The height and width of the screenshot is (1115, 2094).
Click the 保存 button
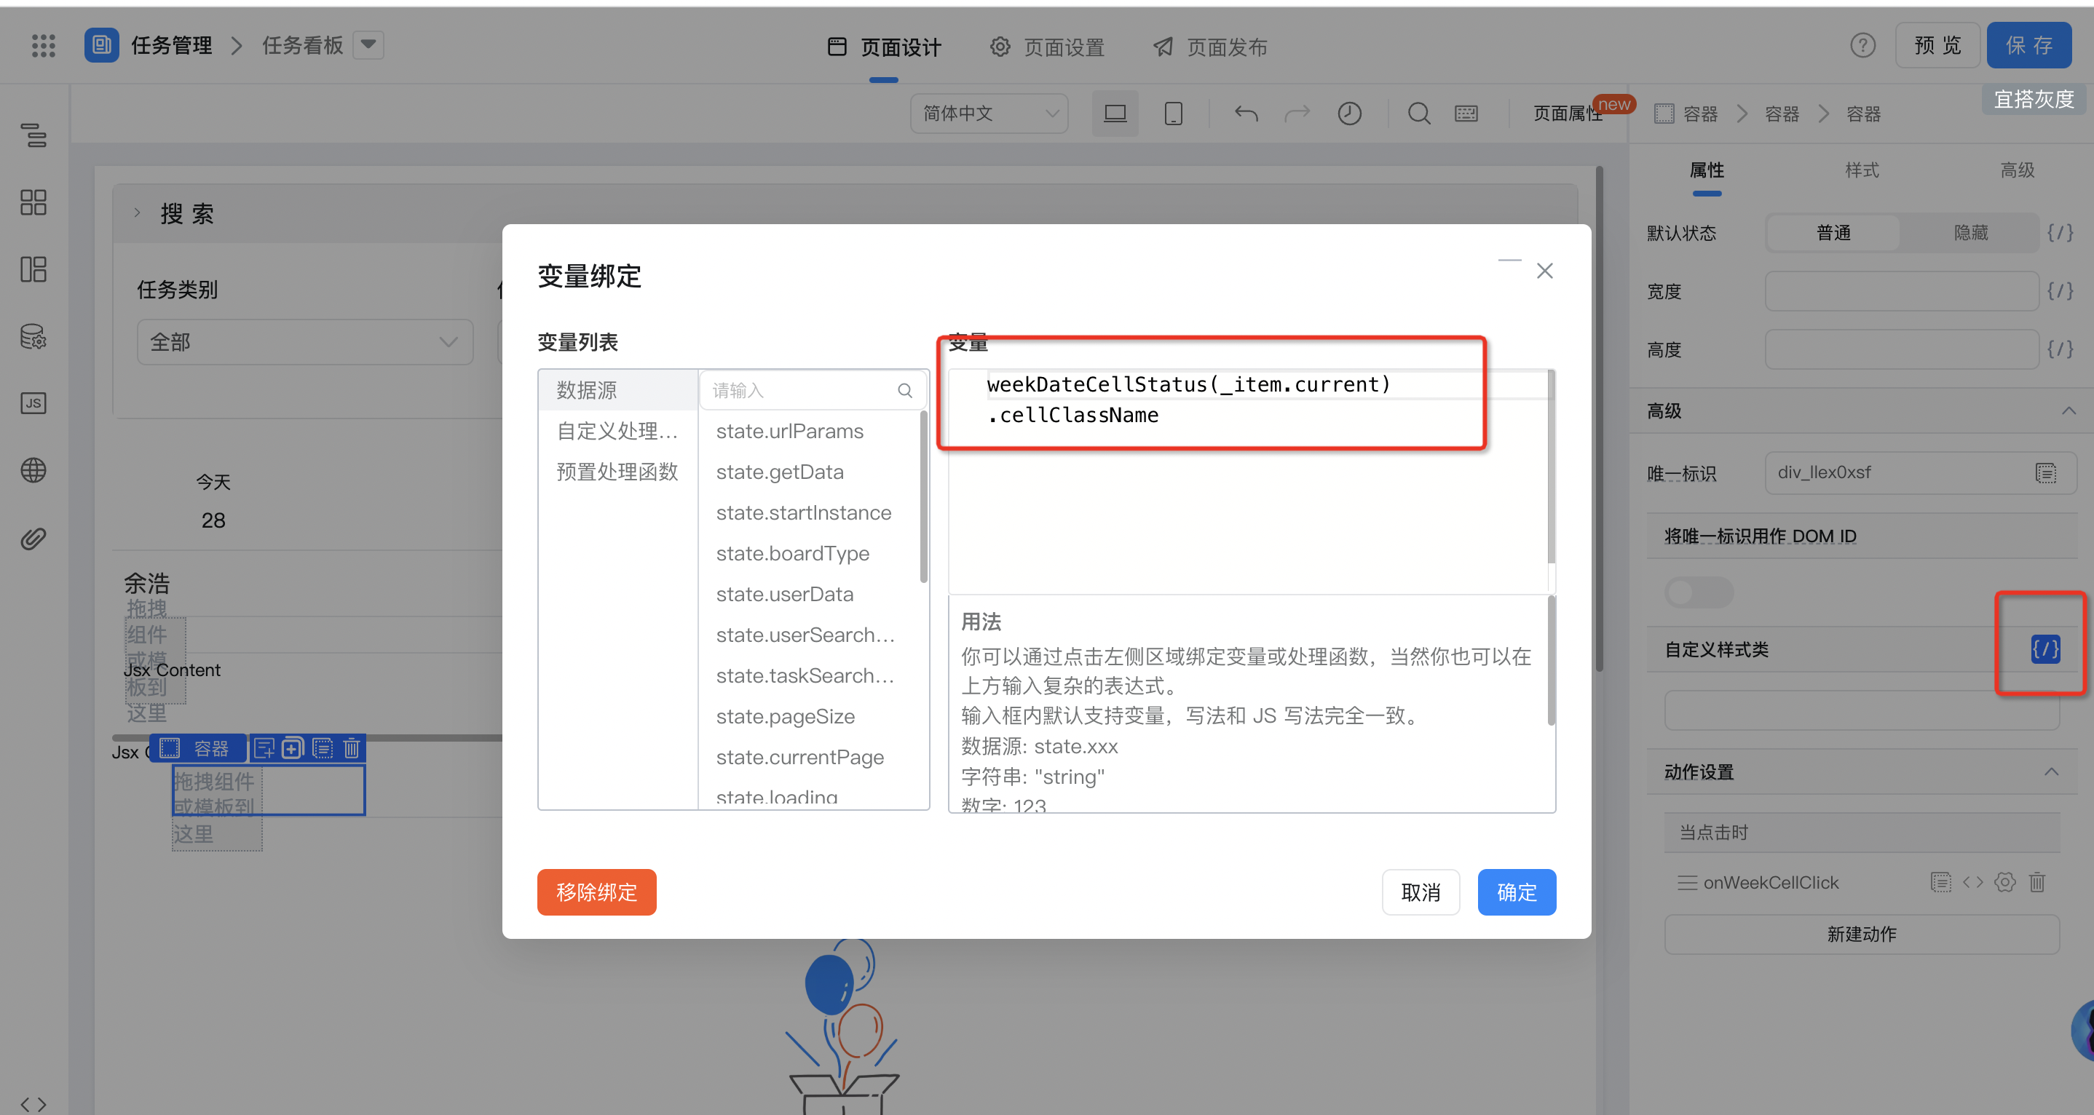coord(2028,46)
